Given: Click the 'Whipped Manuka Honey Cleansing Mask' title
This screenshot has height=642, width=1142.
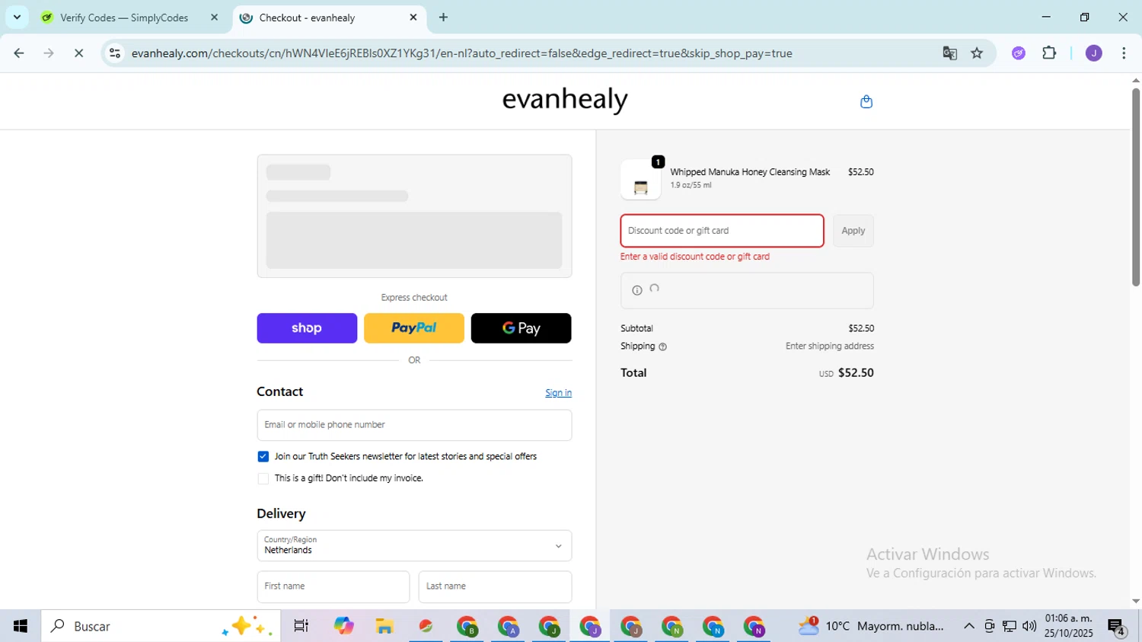Looking at the screenshot, I should coord(750,172).
